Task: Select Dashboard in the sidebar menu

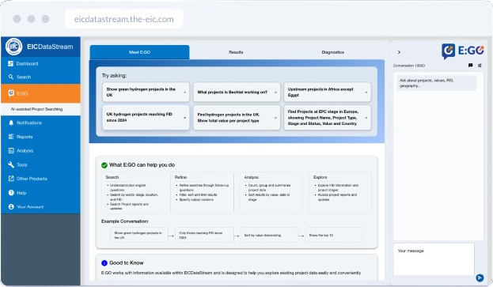Action: pos(40,63)
